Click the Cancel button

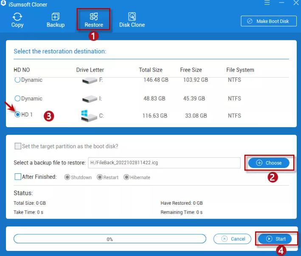click(x=232, y=239)
